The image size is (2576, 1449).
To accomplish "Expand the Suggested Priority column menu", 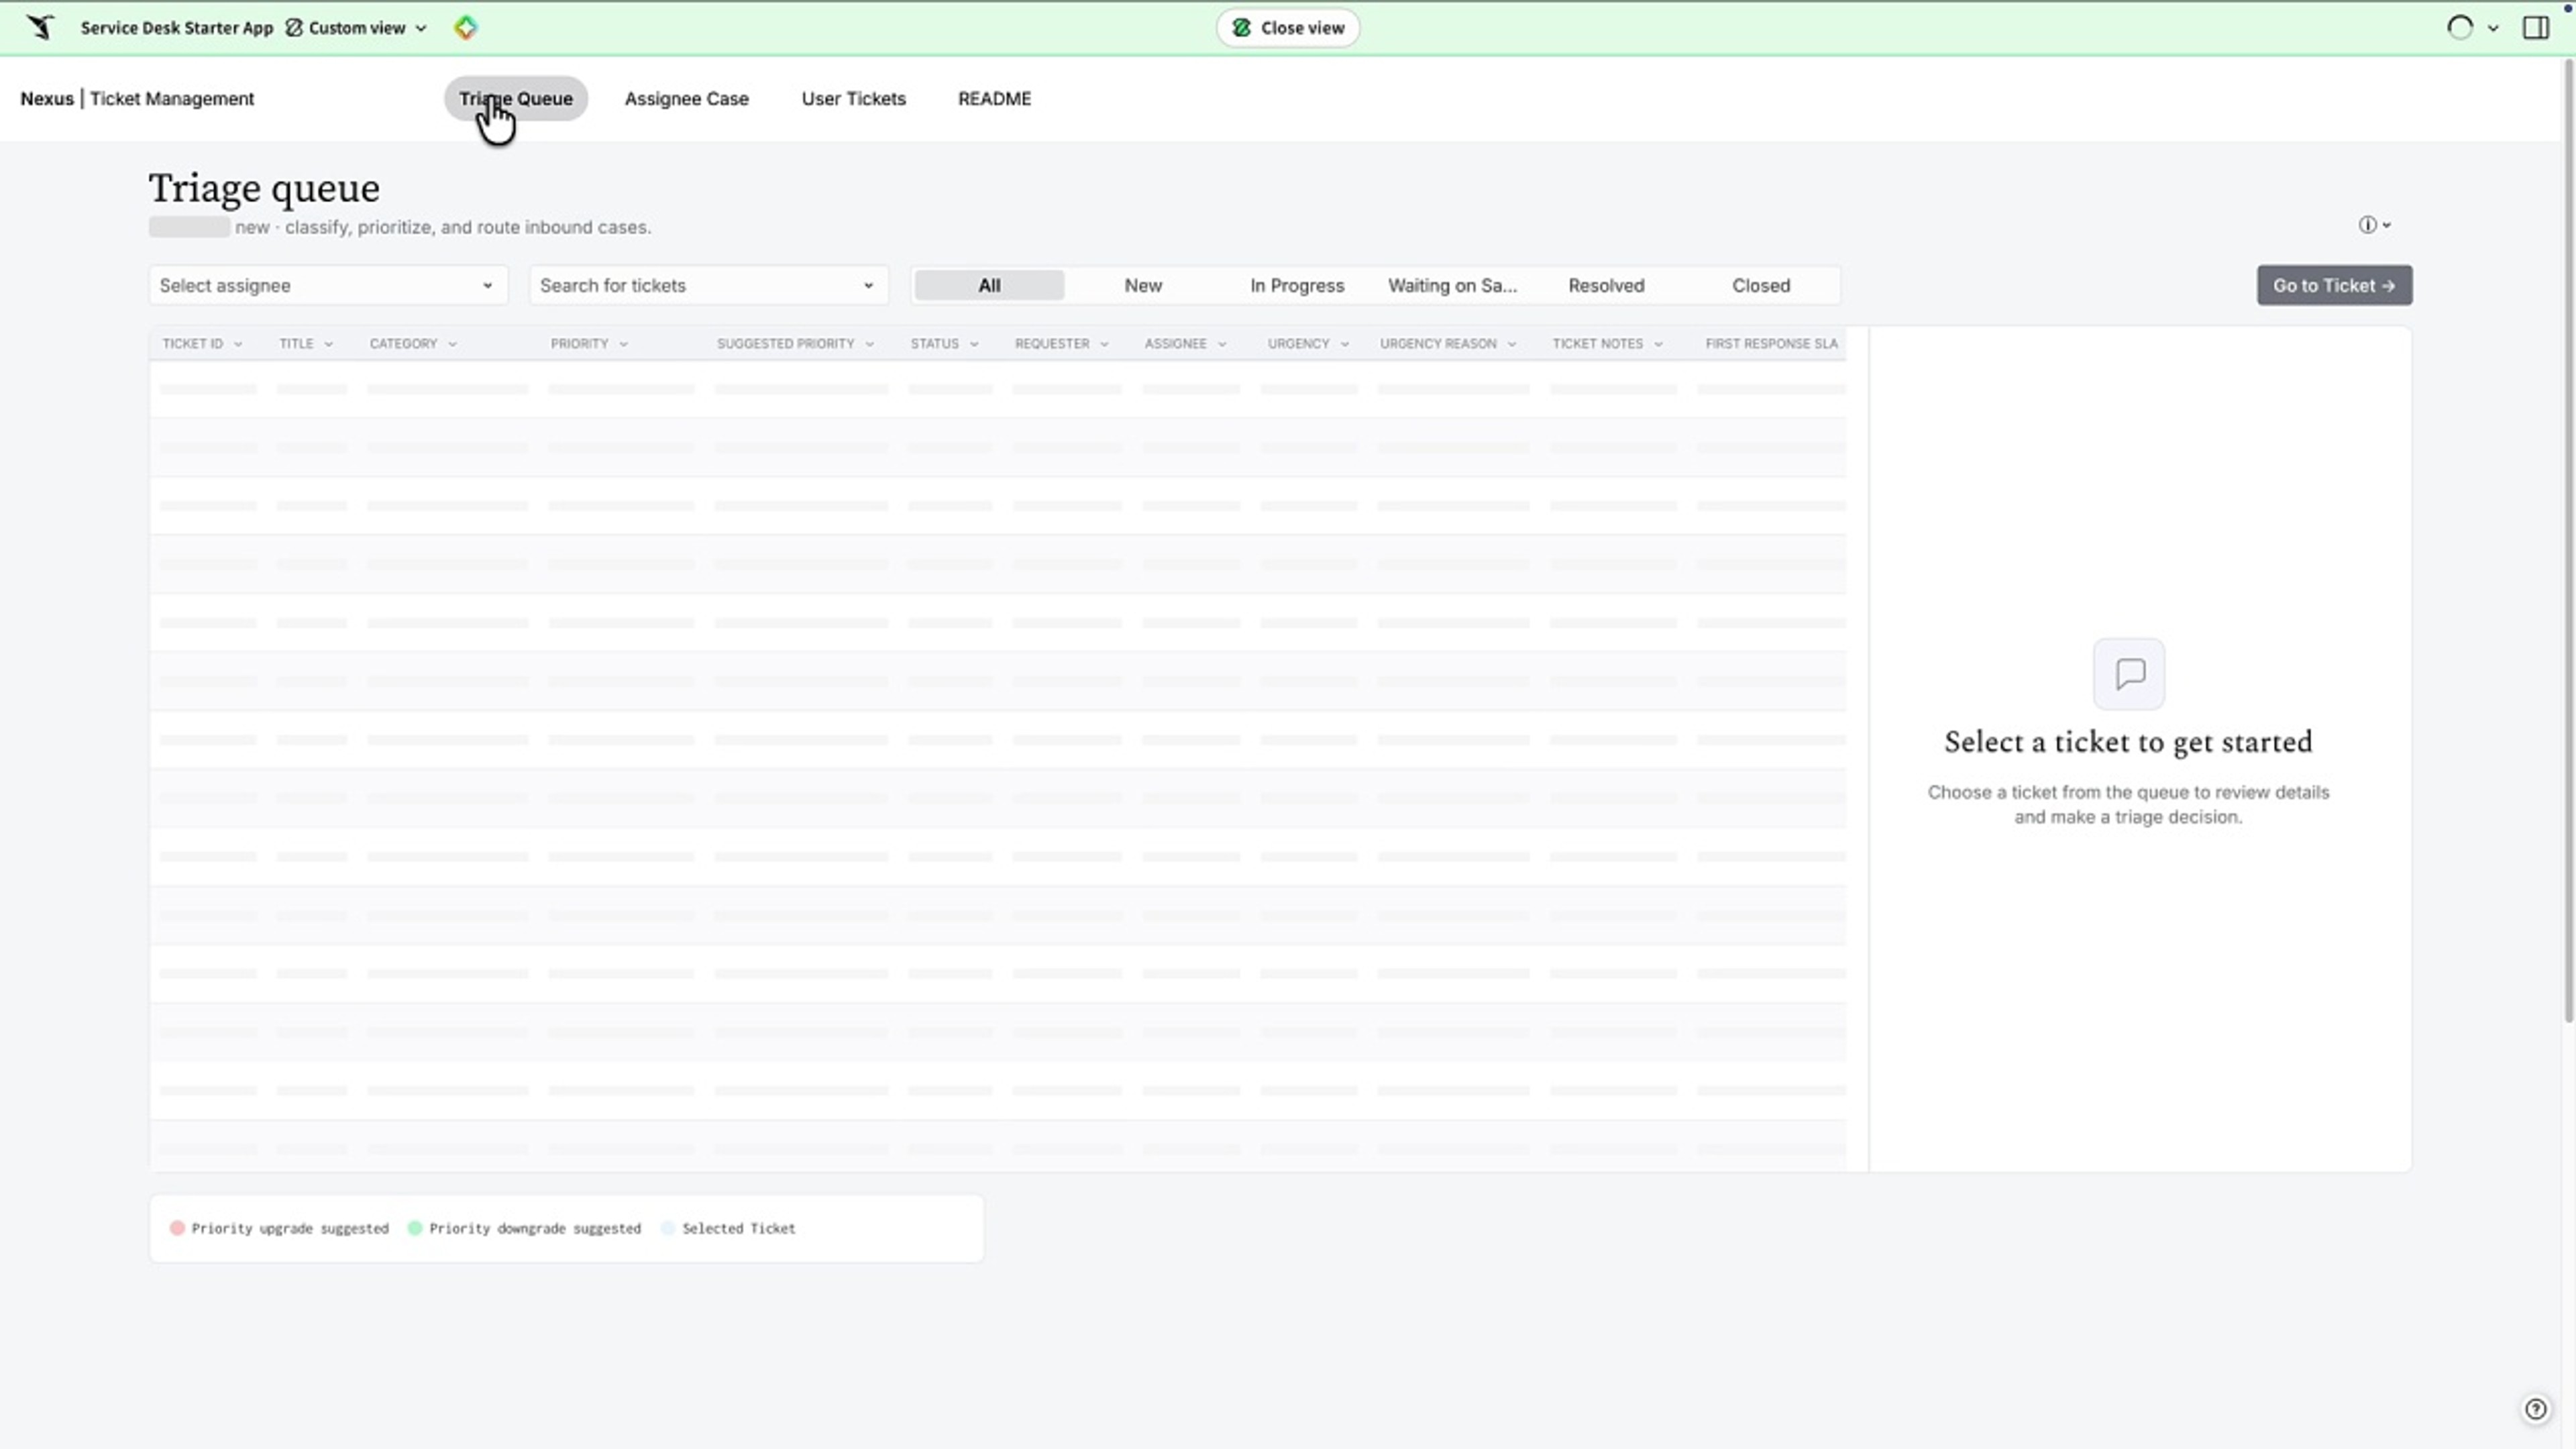I will click(869, 344).
